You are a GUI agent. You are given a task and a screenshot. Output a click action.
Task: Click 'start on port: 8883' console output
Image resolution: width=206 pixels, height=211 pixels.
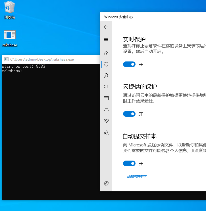coord(24,66)
